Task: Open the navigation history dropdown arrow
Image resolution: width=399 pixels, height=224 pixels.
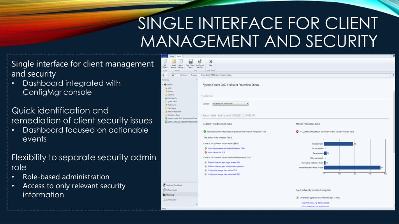Action: tap(169, 75)
